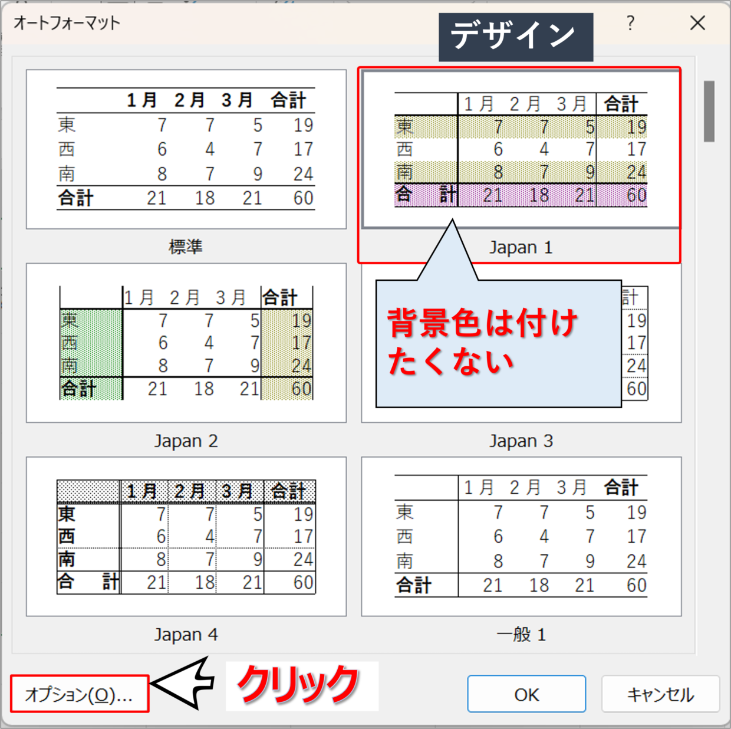Viewport: 731px width, 729px height.
Task: Click the 標準 caption under the first preview
Action: [x=186, y=247]
